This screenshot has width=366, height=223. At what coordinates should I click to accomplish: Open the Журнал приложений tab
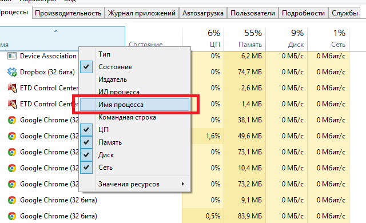tap(142, 13)
